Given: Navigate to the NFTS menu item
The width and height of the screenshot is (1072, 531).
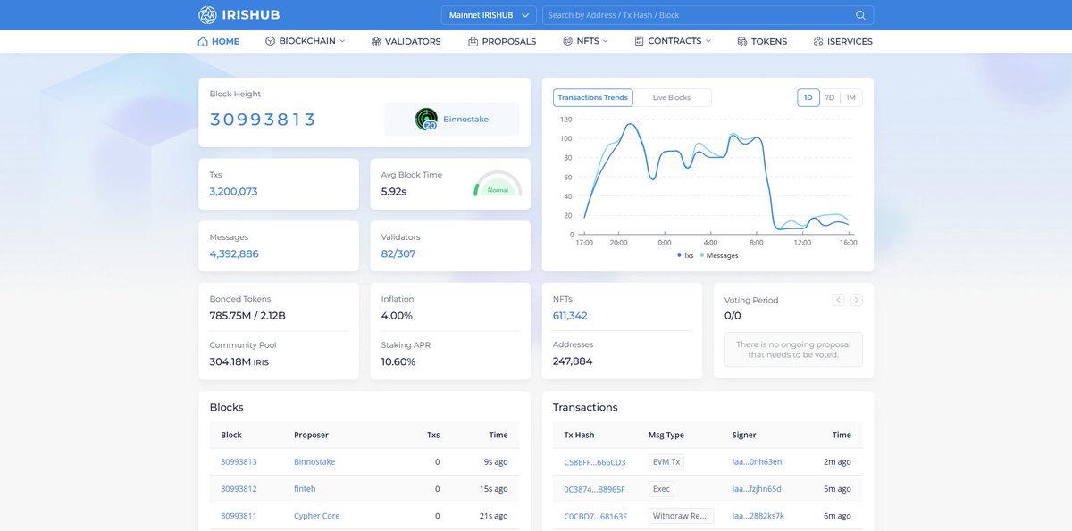Looking at the screenshot, I should point(585,41).
